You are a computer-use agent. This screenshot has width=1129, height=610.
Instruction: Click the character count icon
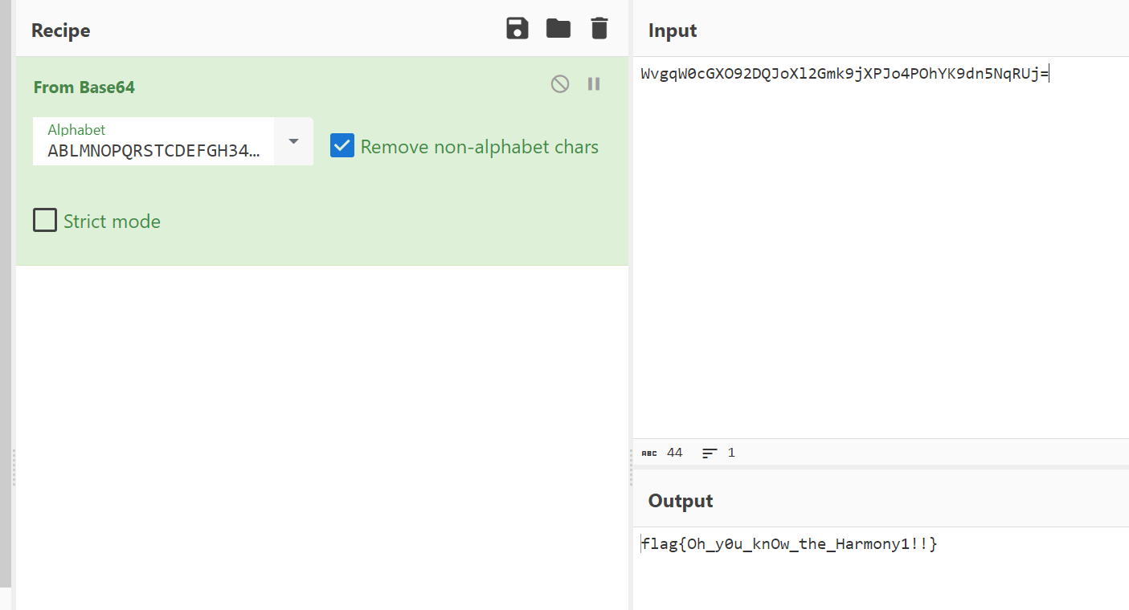[x=649, y=453]
